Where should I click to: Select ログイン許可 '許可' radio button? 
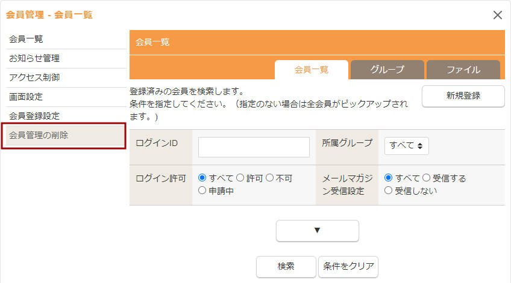(x=240, y=178)
